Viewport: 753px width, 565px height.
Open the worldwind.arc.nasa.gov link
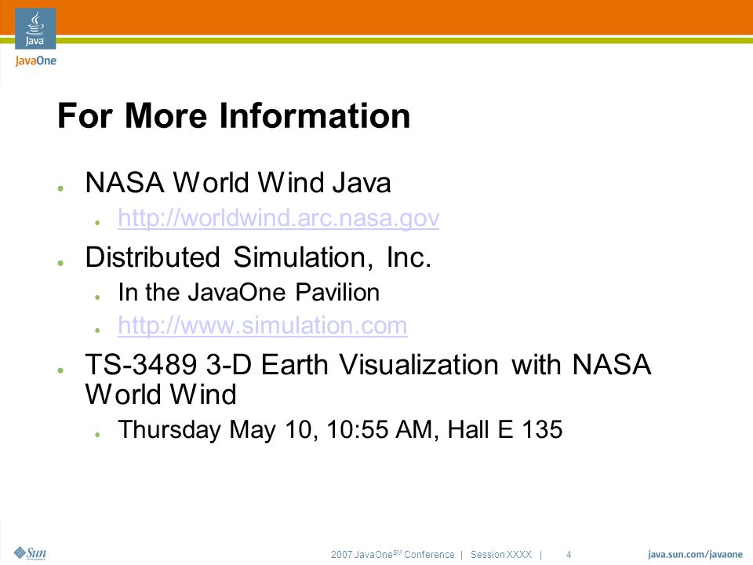point(278,218)
